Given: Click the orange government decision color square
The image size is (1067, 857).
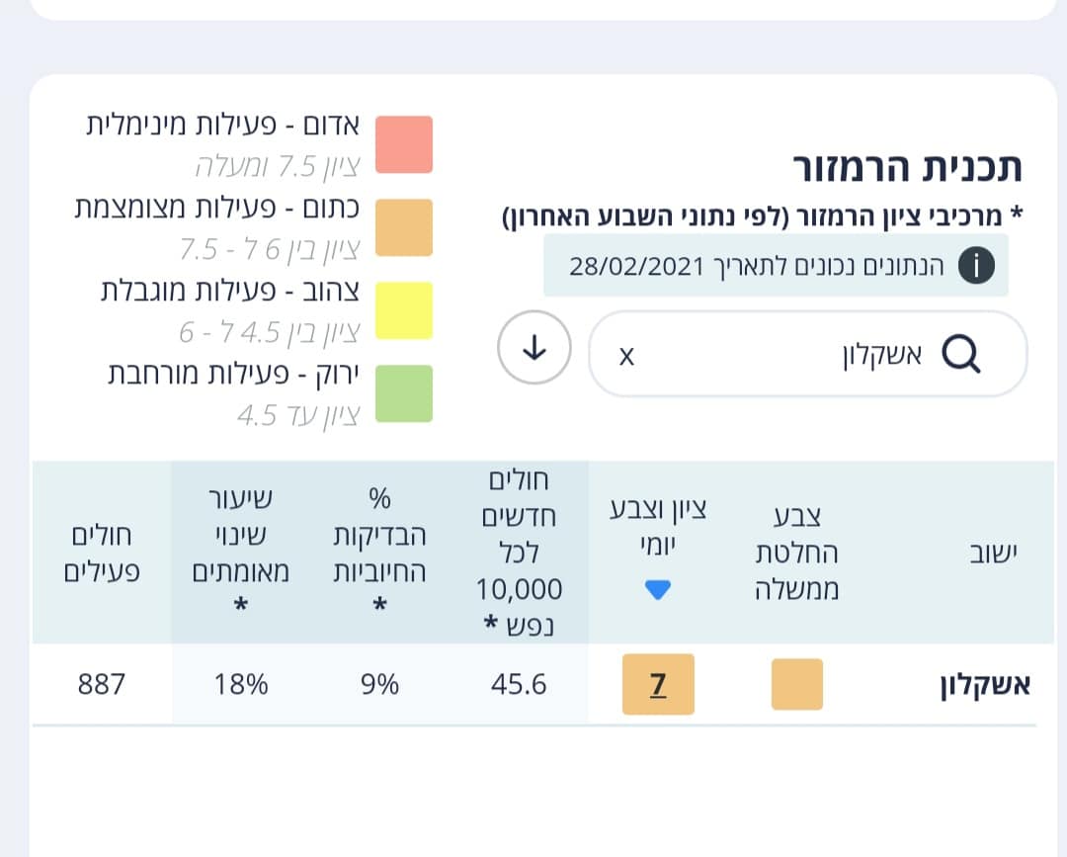Looking at the screenshot, I should click(797, 684).
